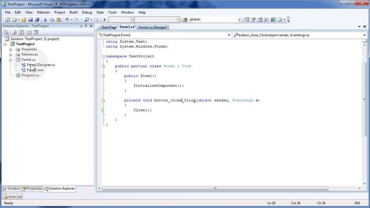
Task: Open the Debug menu
Action: 87,12
